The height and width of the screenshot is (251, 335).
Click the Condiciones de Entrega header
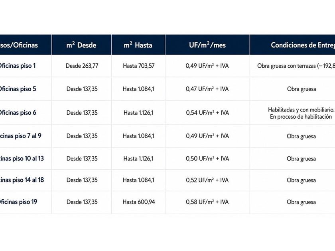pos(303,45)
